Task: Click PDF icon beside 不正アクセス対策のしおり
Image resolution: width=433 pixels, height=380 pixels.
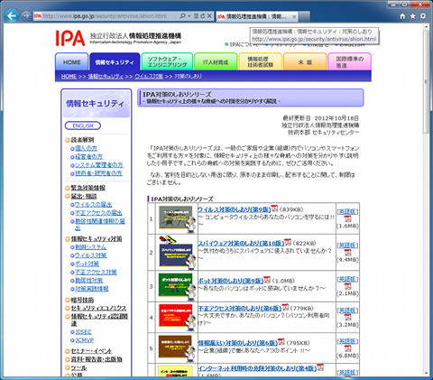Action: [x=285, y=307]
